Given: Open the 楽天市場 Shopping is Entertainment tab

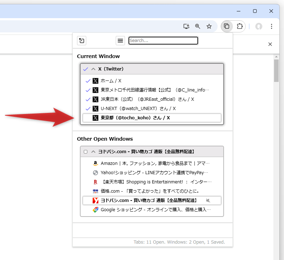Looking at the screenshot, I should point(152,182).
